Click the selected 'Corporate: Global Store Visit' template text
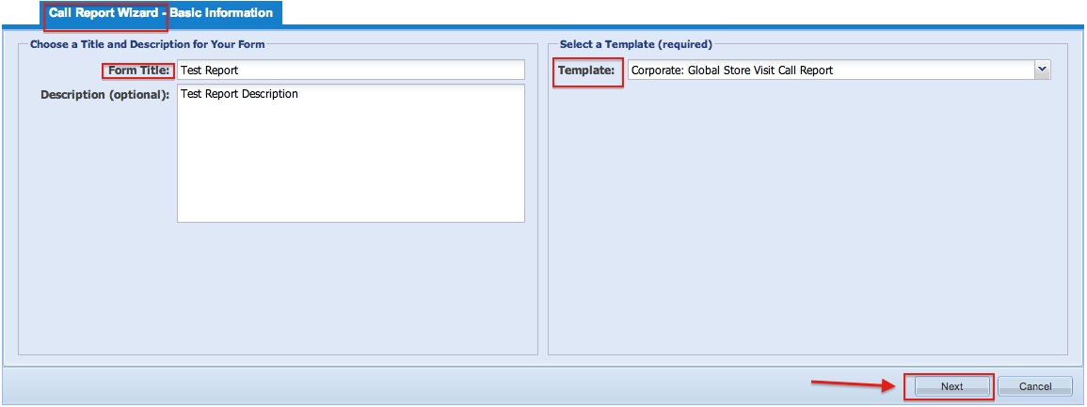 point(732,70)
